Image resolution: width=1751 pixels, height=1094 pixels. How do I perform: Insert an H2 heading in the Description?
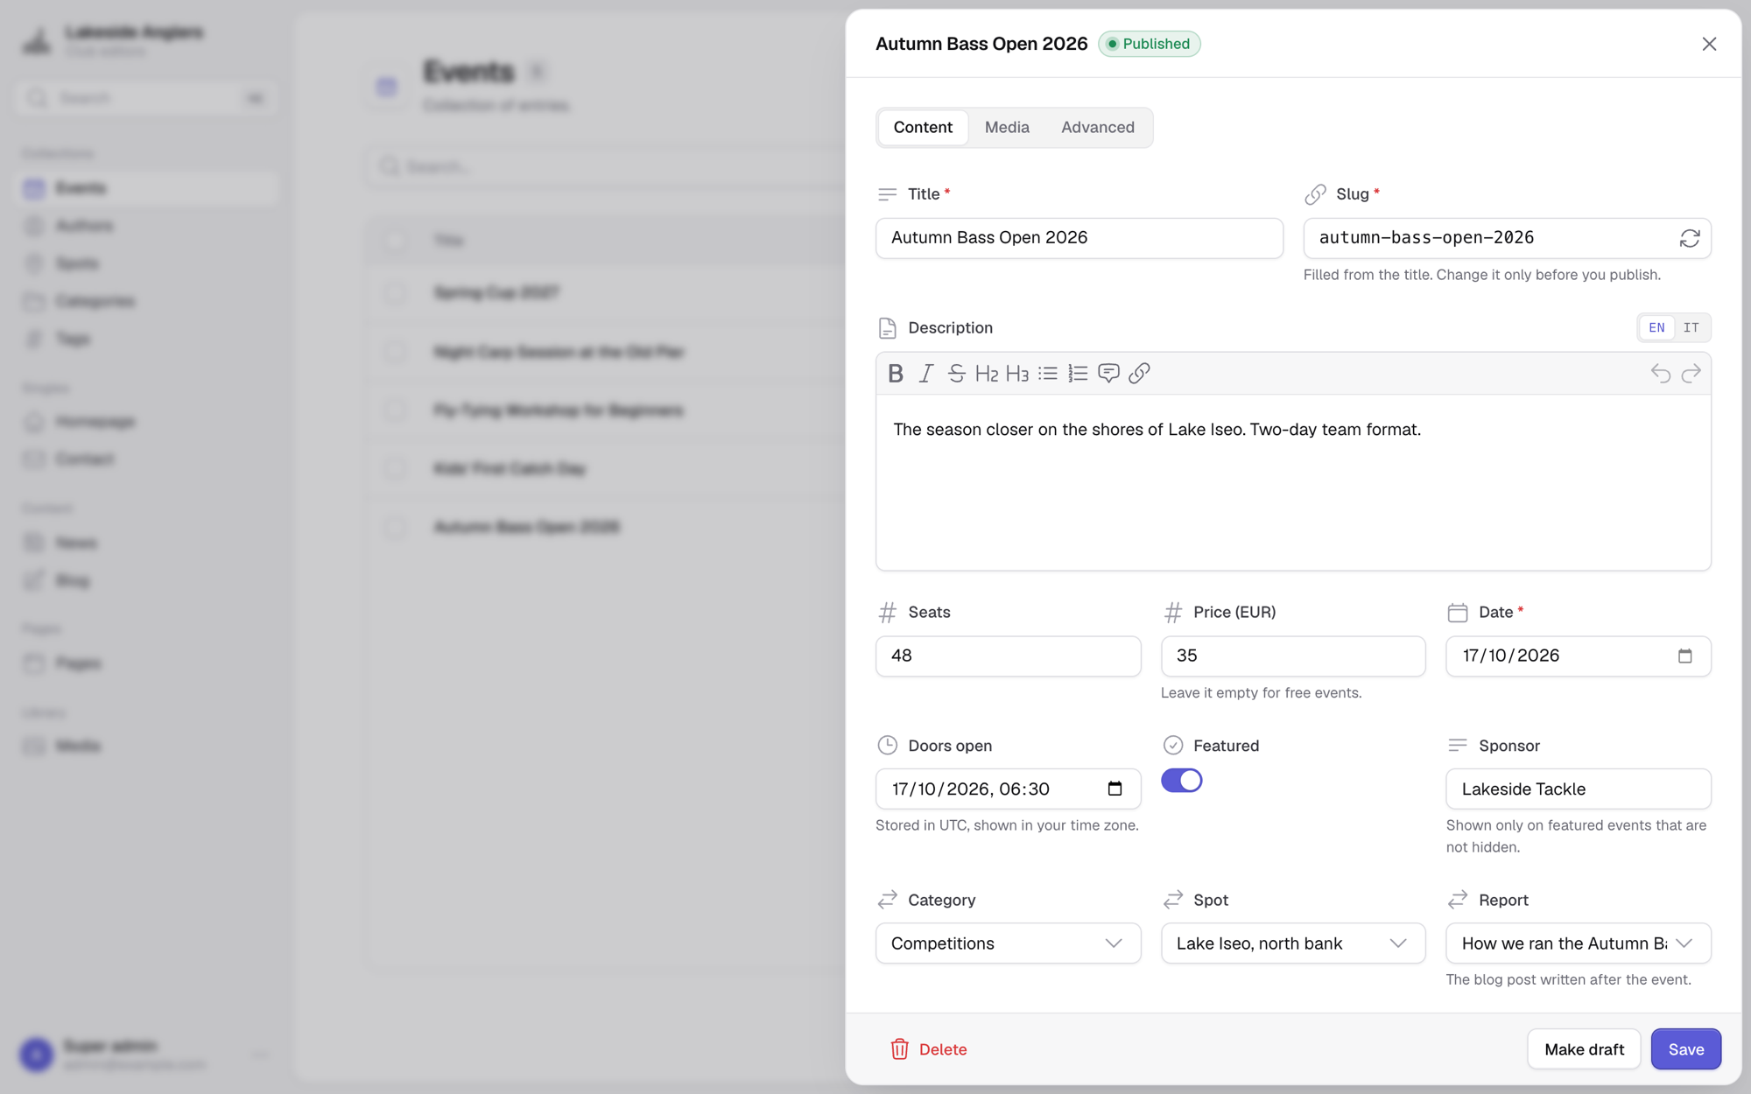click(x=987, y=374)
